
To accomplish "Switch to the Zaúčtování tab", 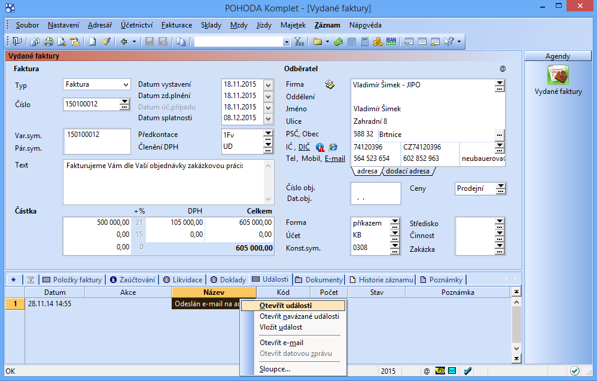I will (x=132, y=280).
